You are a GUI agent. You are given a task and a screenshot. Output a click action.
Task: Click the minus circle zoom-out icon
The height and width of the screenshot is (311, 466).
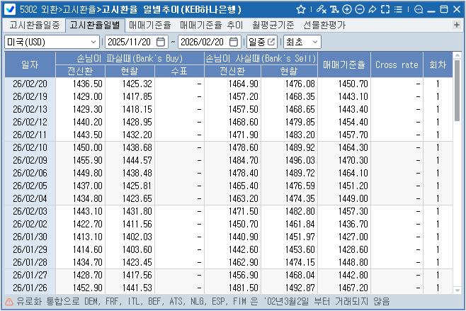pos(360,9)
